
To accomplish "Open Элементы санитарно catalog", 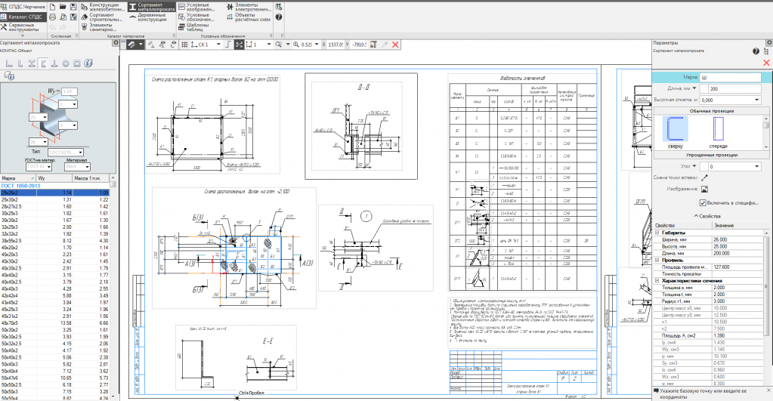I will (98, 26).
